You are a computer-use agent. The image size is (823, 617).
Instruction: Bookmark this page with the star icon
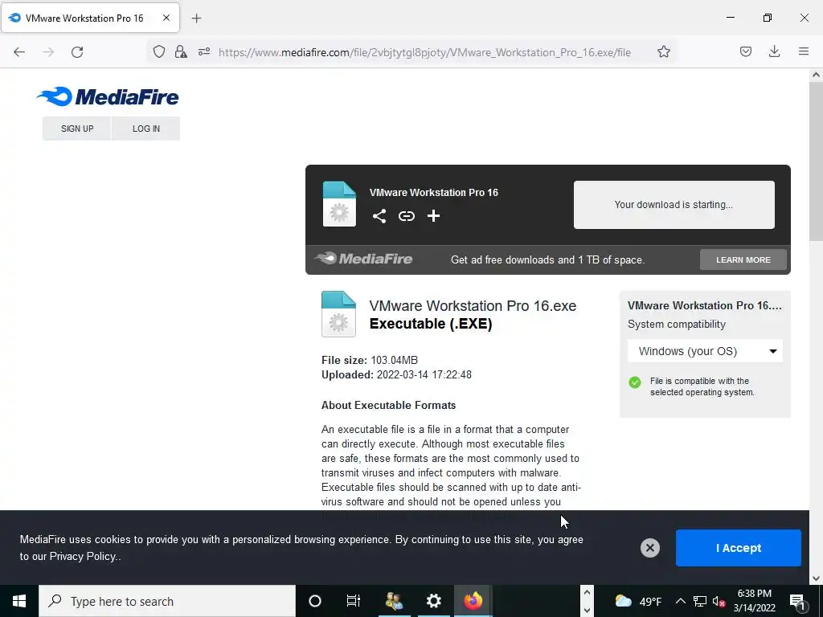tap(663, 51)
